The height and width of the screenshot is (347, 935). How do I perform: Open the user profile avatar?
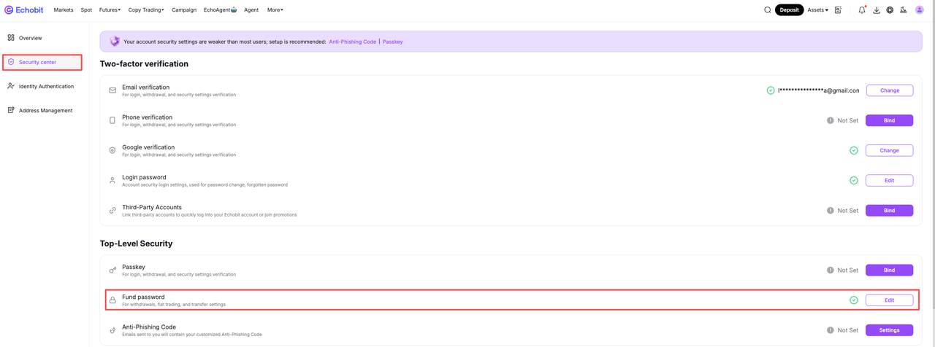920,10
